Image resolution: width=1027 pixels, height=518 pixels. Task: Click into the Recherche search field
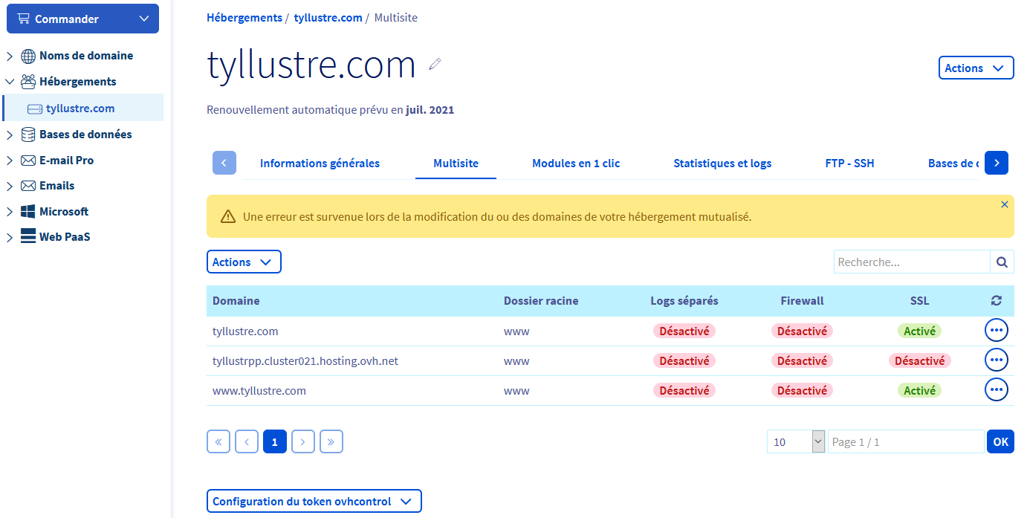tap(911, 262)
